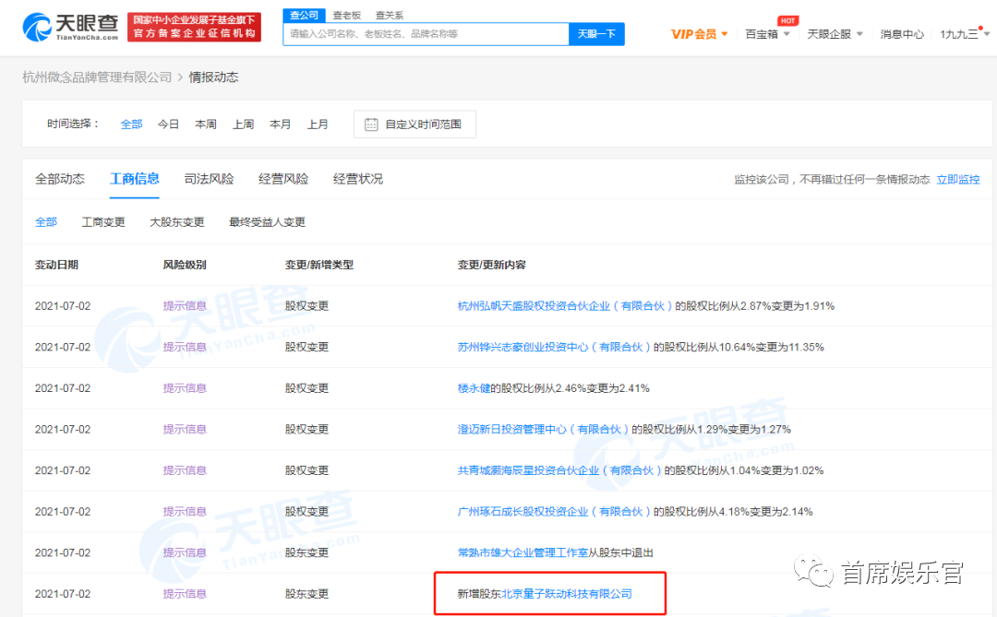Filter by 今日
The image size is (997, 617).
coord(169,125)
